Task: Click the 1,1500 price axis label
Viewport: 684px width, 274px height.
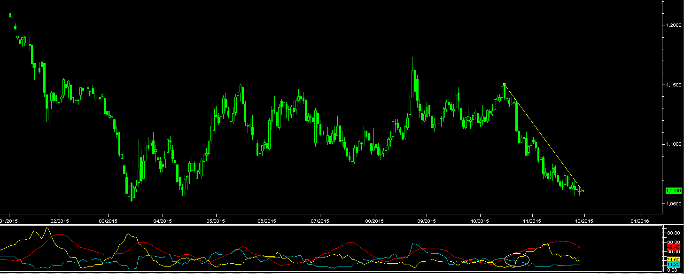Action: (673, 85)
